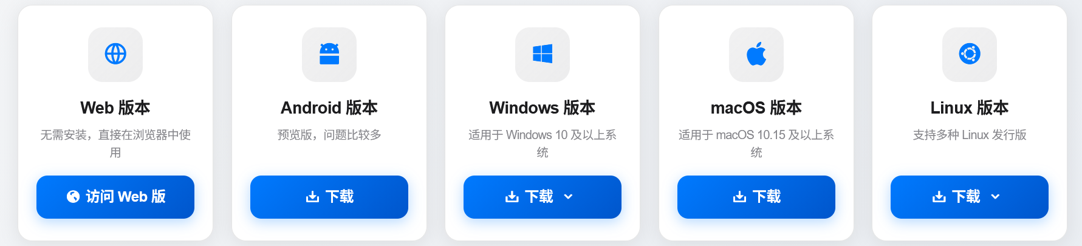The height and width of the screenshot is (246, 1082).
Task: Download the macOS version
Action: point(756,197)
